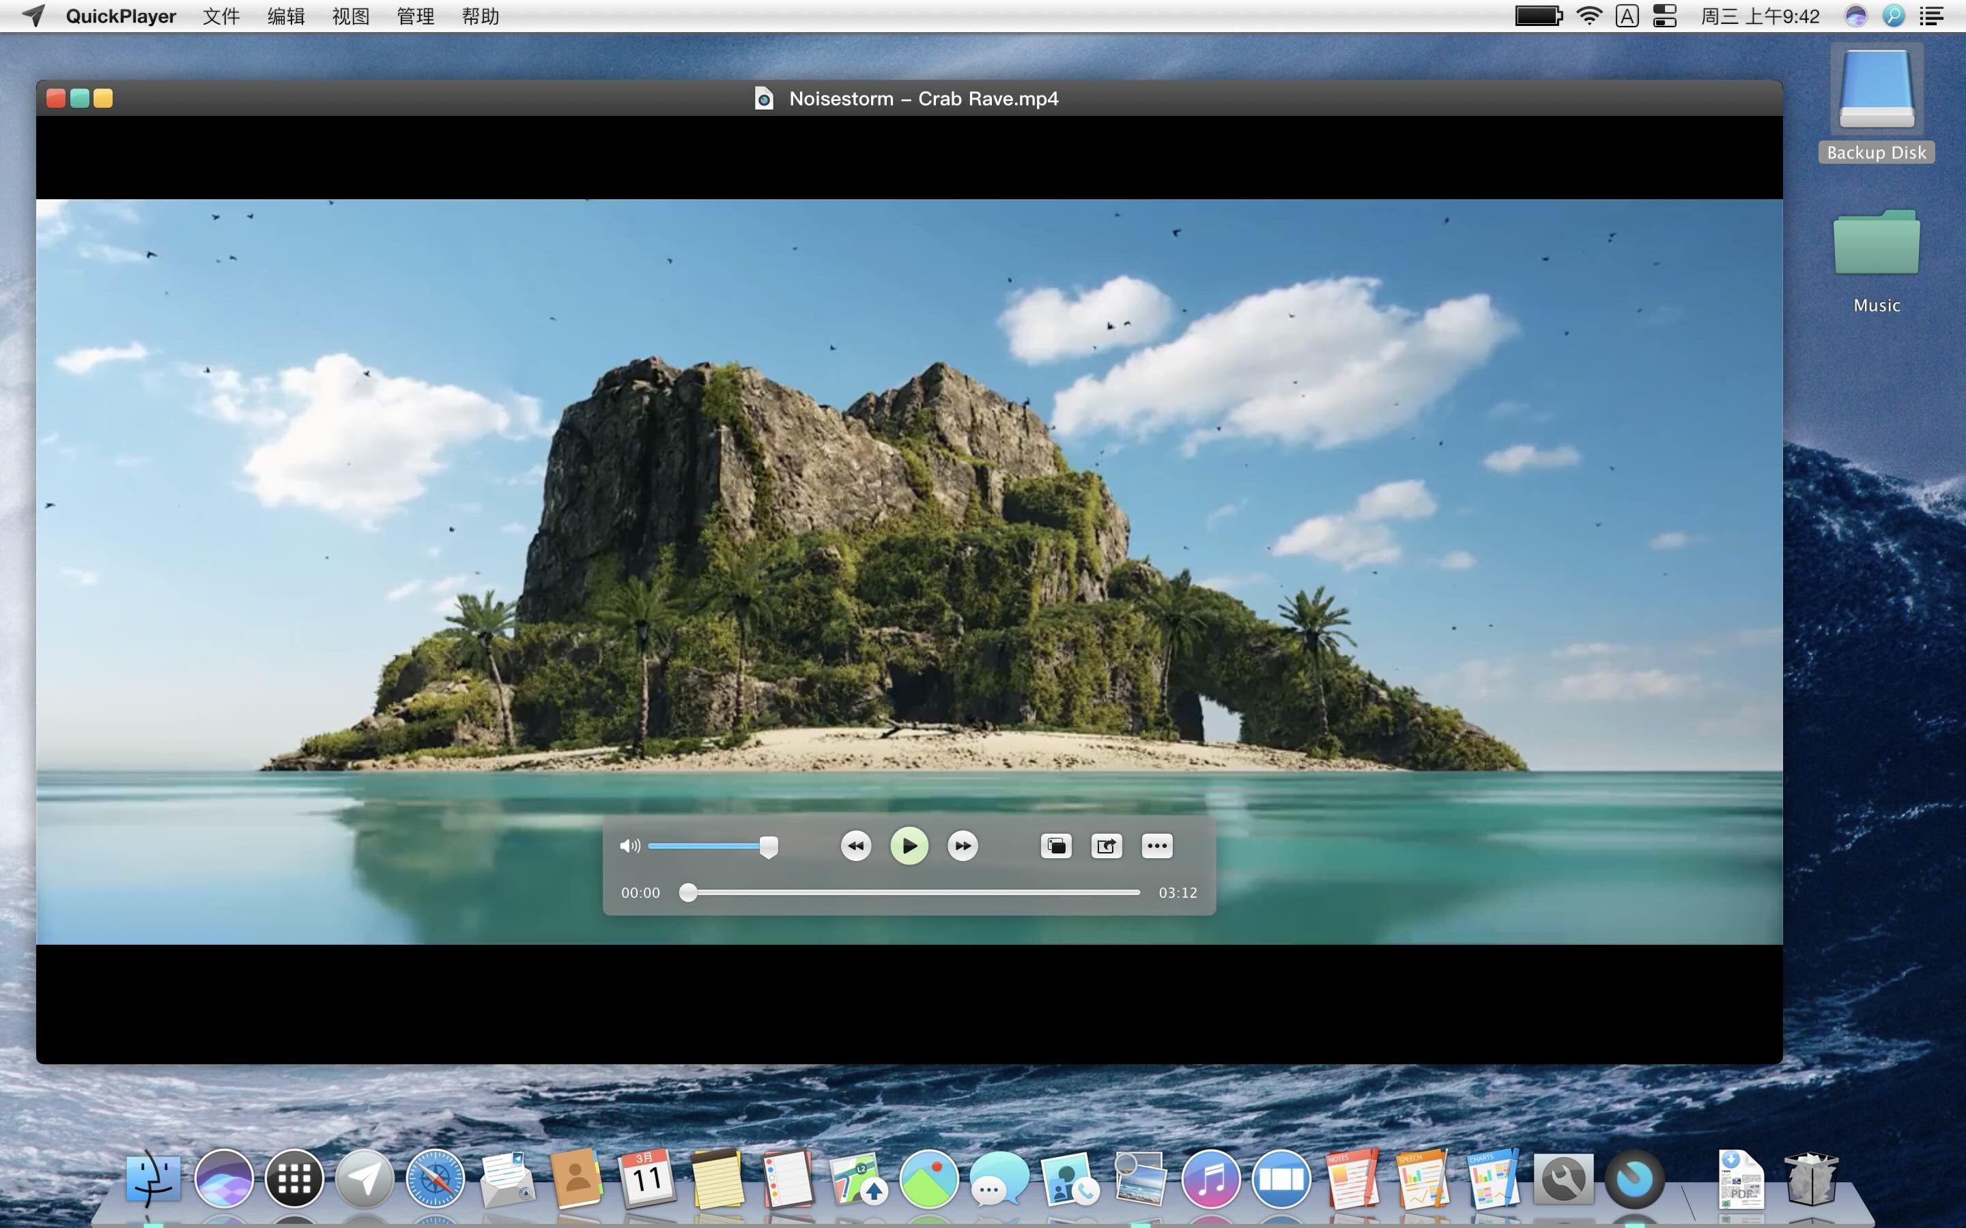The width and height of the screenshot is (1966, 1228).
Task: Open the 管理 menu
Action: pos(416,16)
